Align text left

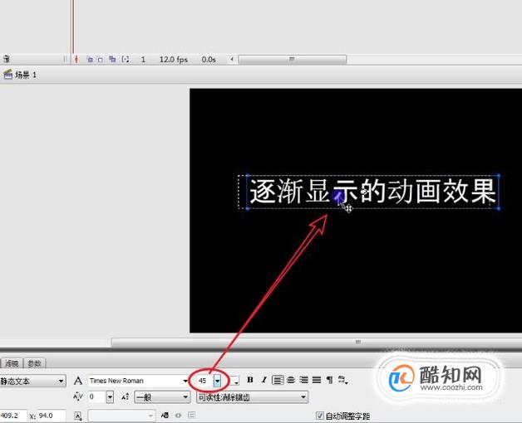coord(278,380)
